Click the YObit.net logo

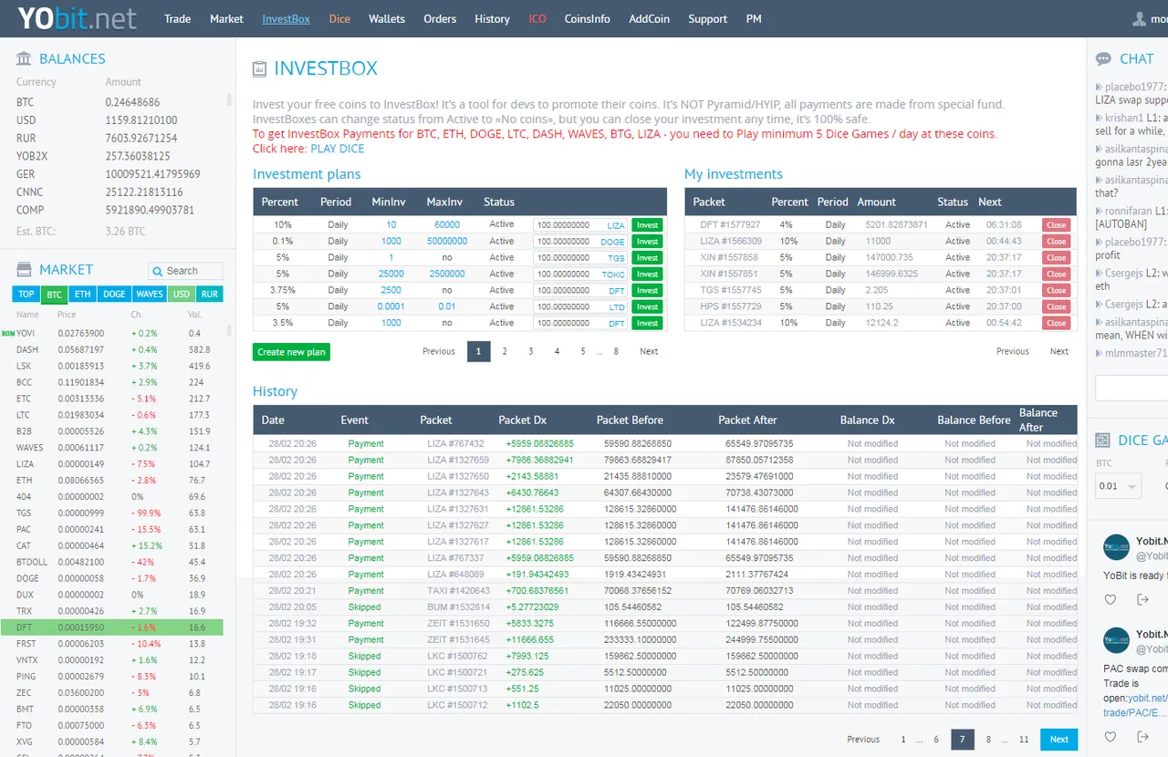[x=77, y=18]
